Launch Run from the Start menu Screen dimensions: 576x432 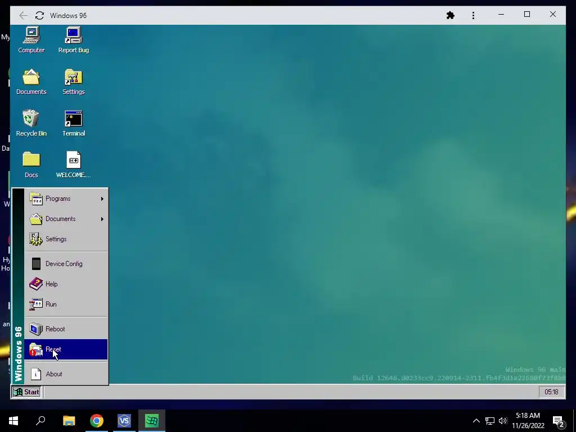pyautogui.click(x=66, y=304)
